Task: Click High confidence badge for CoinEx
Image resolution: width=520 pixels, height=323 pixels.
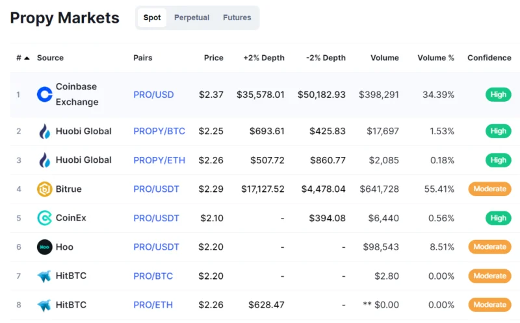Action: (498, 218)
